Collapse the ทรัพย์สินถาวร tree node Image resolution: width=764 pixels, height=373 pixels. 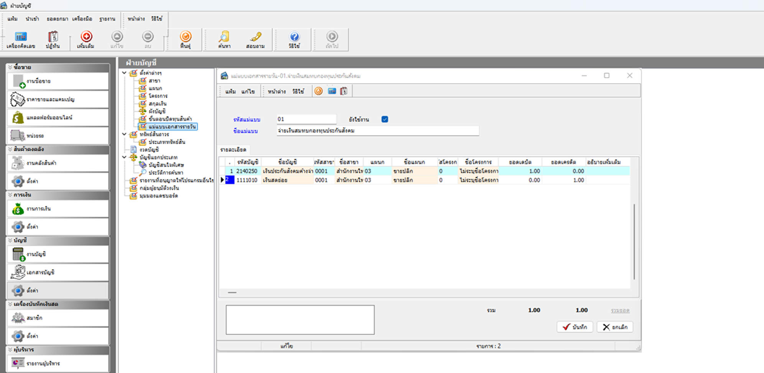coord(124,134)
